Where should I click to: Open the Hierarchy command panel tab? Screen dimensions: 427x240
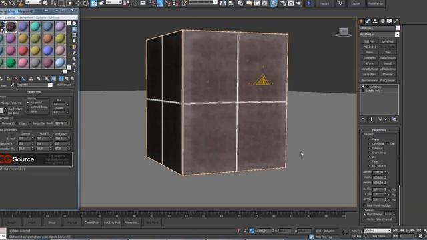375,21
